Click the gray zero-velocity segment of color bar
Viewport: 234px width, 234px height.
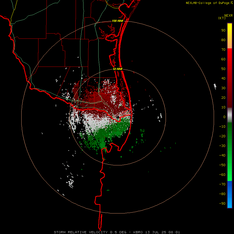(x=230, y=115)
